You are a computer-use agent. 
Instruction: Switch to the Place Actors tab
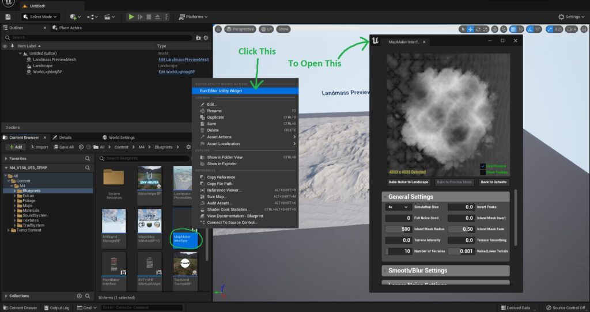tap(67, 28)
